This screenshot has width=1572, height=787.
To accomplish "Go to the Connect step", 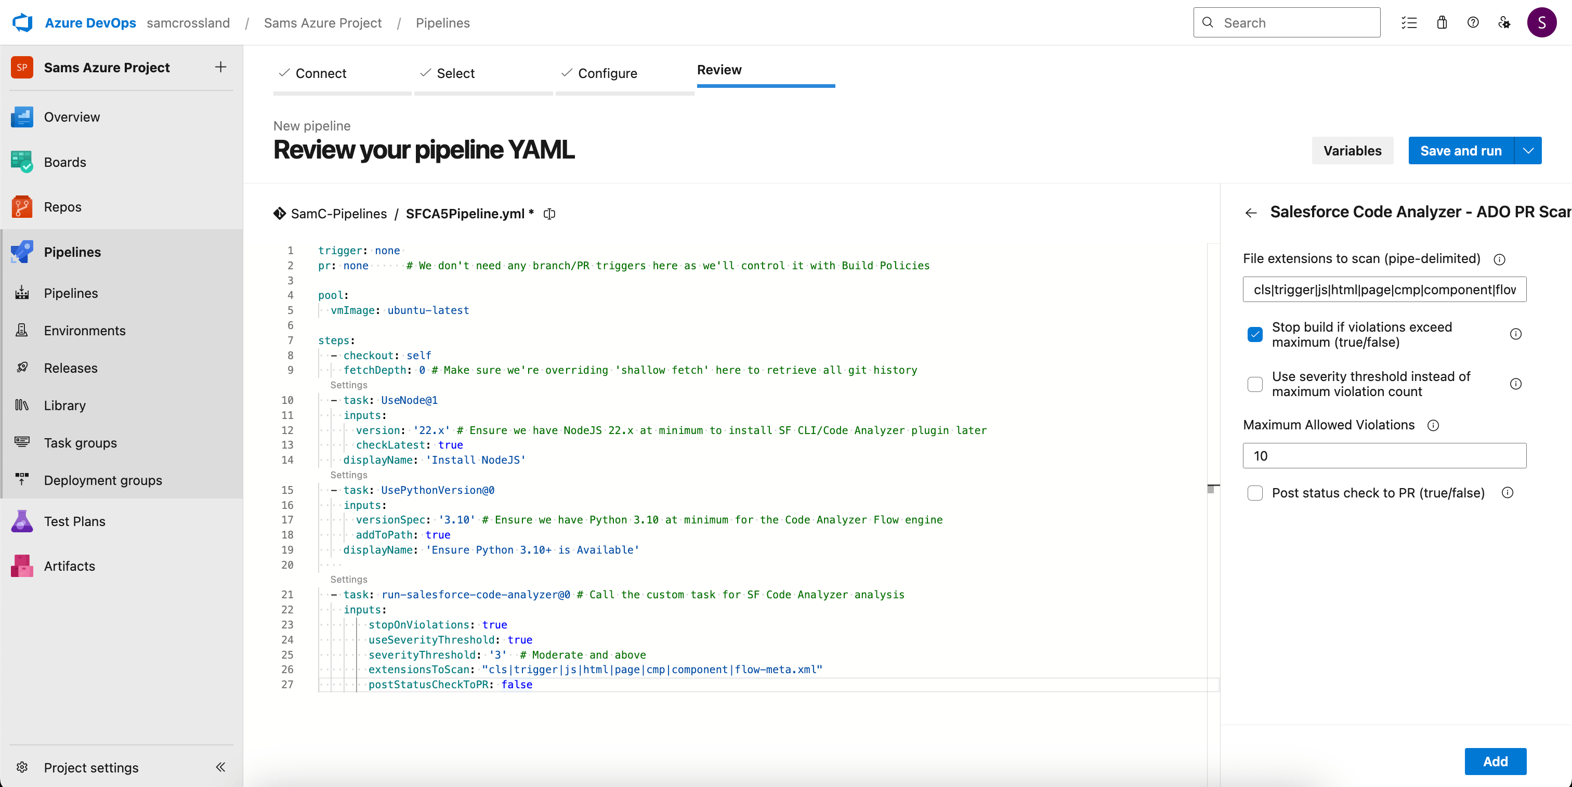I will click(x=343, y=73).
